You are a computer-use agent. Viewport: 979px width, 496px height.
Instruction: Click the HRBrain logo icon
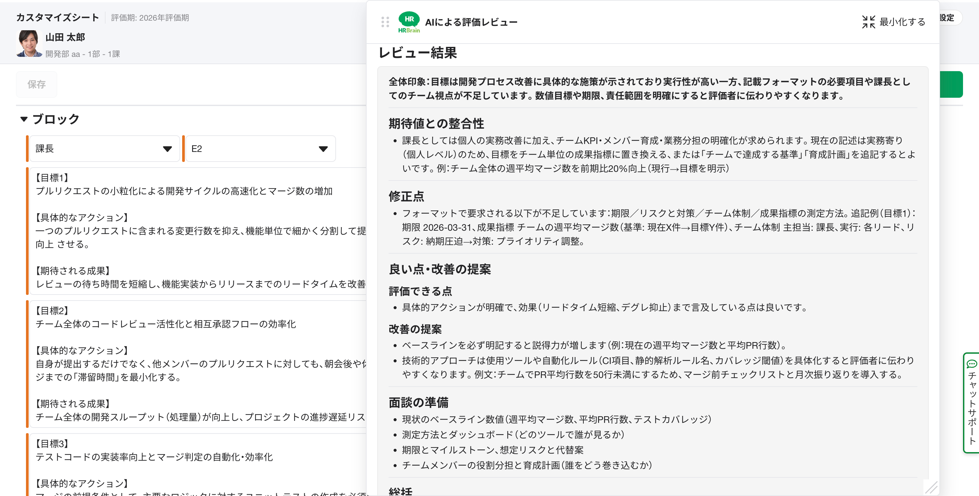click(x=409, y=22)
